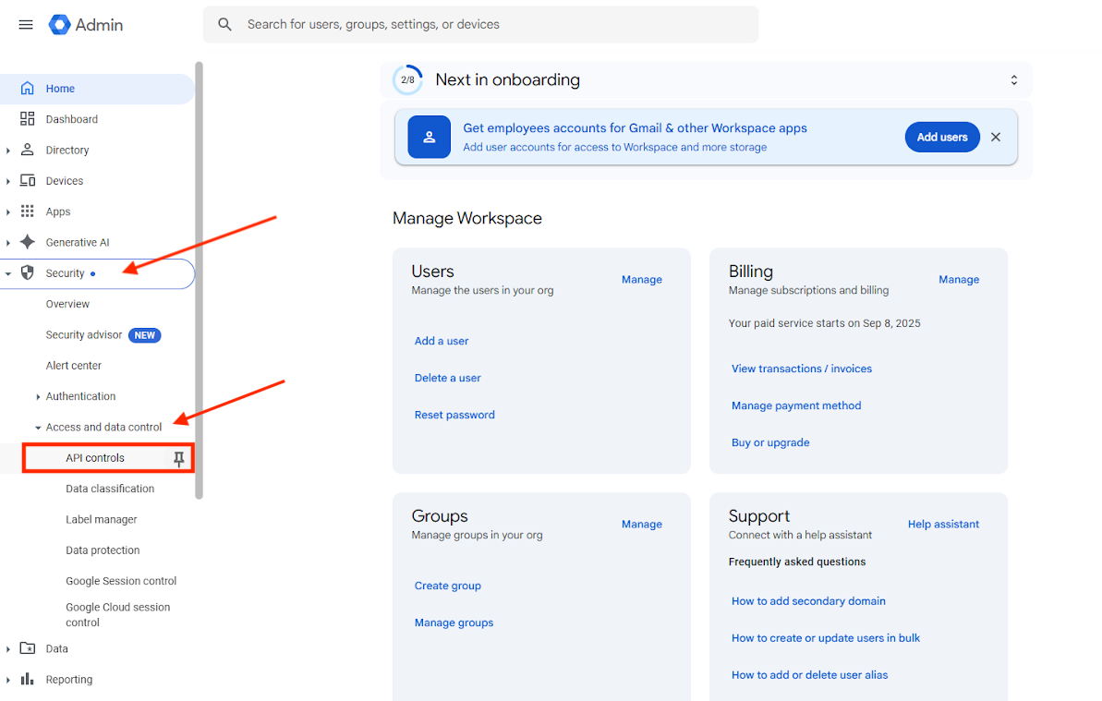1102x701 pixels.
Task: Open Alert center
Action: click(73, 365)
